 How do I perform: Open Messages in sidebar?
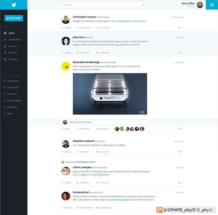11,59
